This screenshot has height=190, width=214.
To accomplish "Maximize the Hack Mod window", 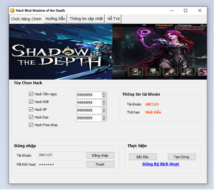I will 186,10.
